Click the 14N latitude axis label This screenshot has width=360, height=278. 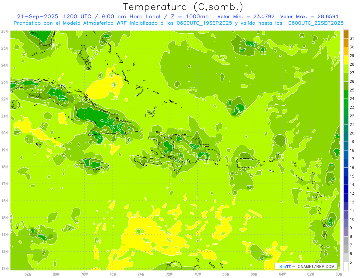(x=4, y=235)
